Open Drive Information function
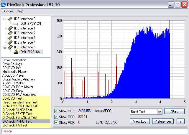189x135 pixels. 14,60
